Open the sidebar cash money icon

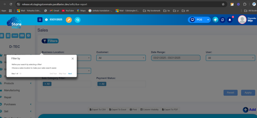tap(22, 36)
